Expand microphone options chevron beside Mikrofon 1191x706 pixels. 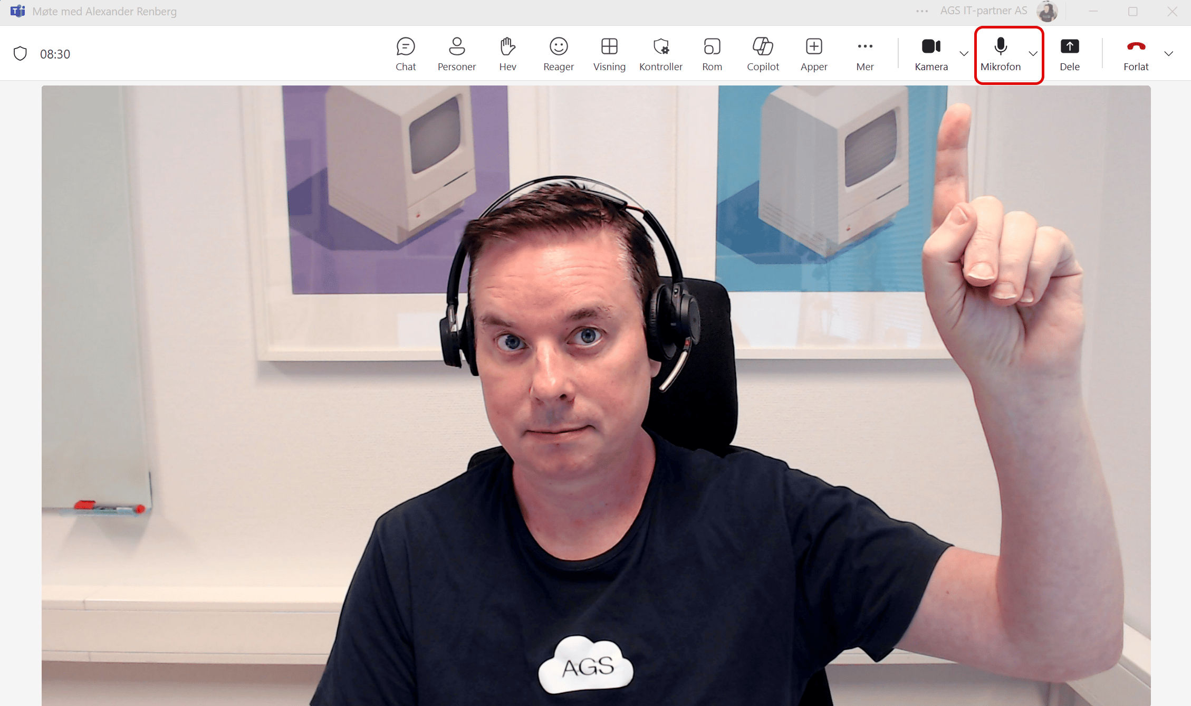pyautogui.click(x=1033, y=53)
